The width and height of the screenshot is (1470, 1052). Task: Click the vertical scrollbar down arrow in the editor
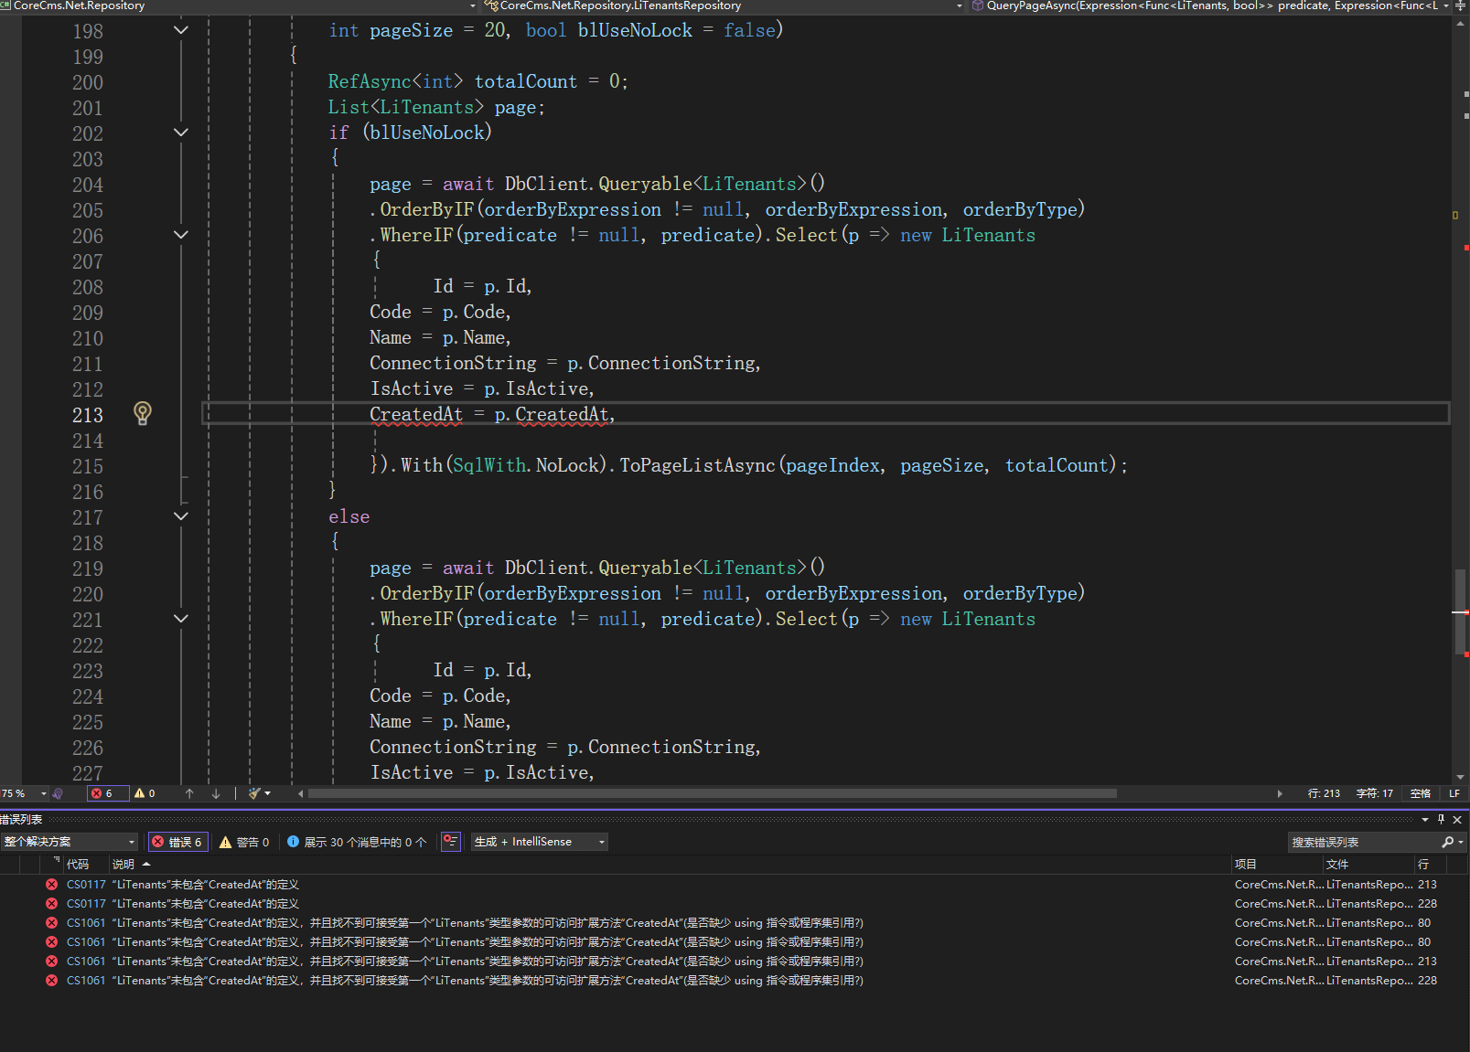(1460, 777)
